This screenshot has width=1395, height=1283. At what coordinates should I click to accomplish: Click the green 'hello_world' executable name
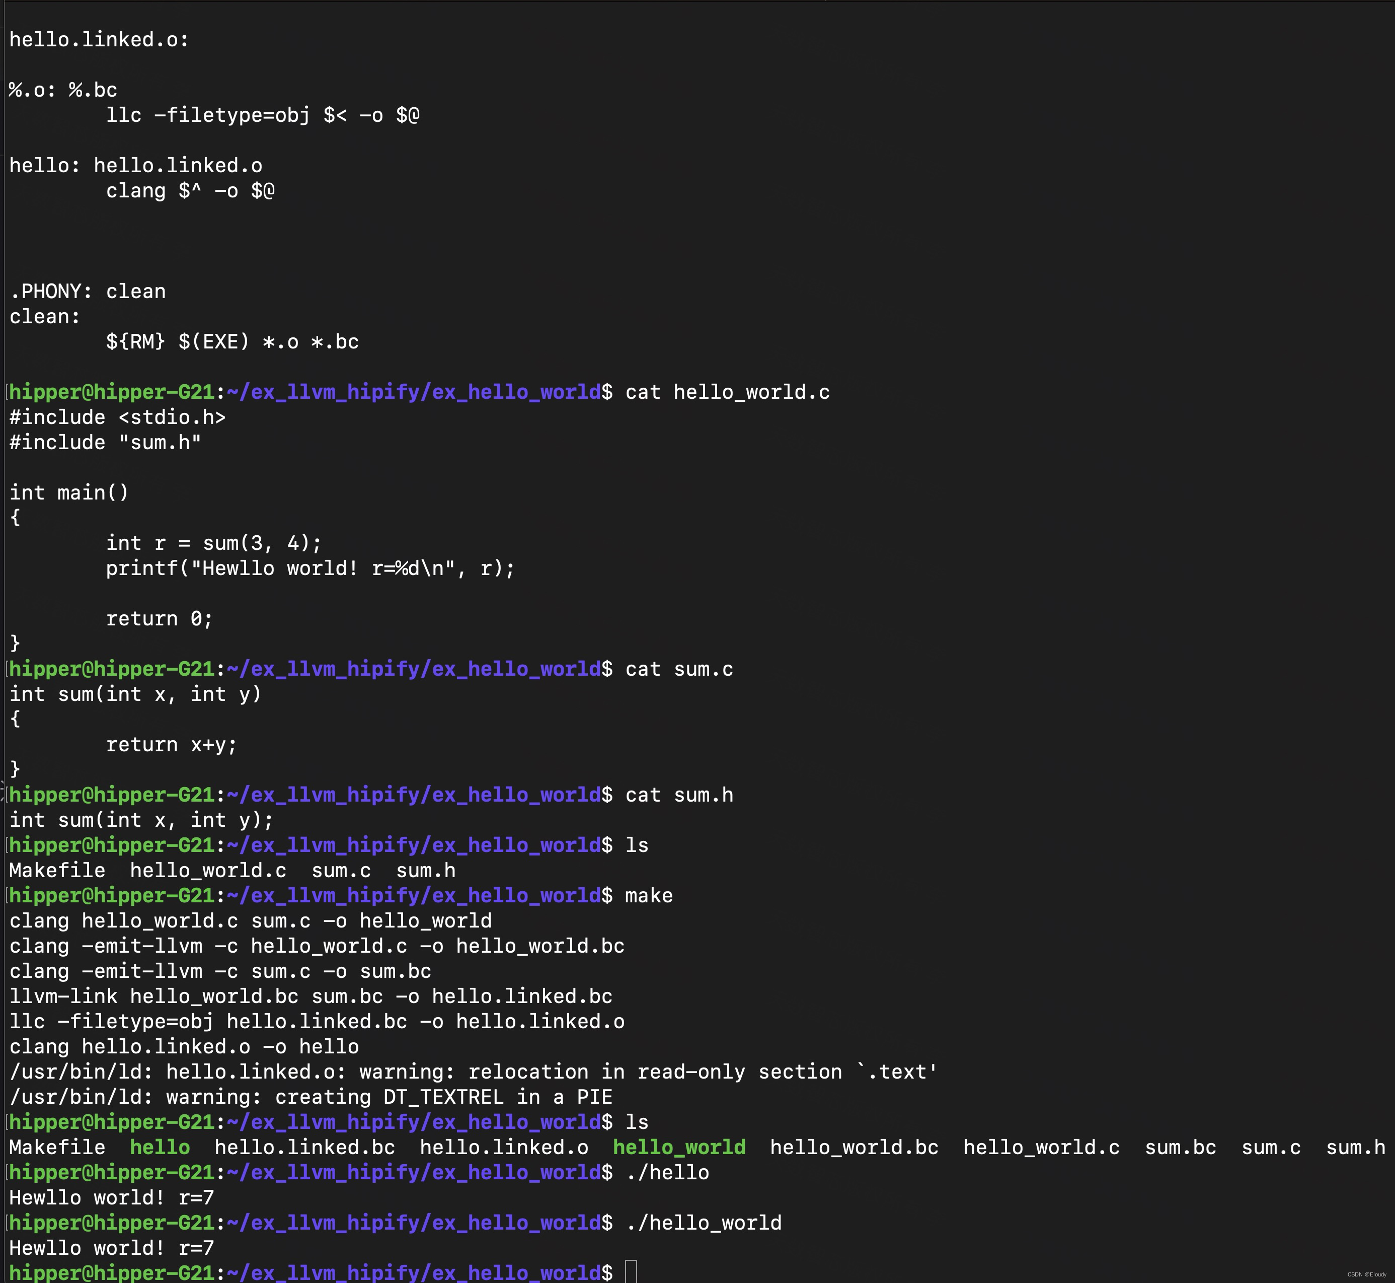[679, 1148]
